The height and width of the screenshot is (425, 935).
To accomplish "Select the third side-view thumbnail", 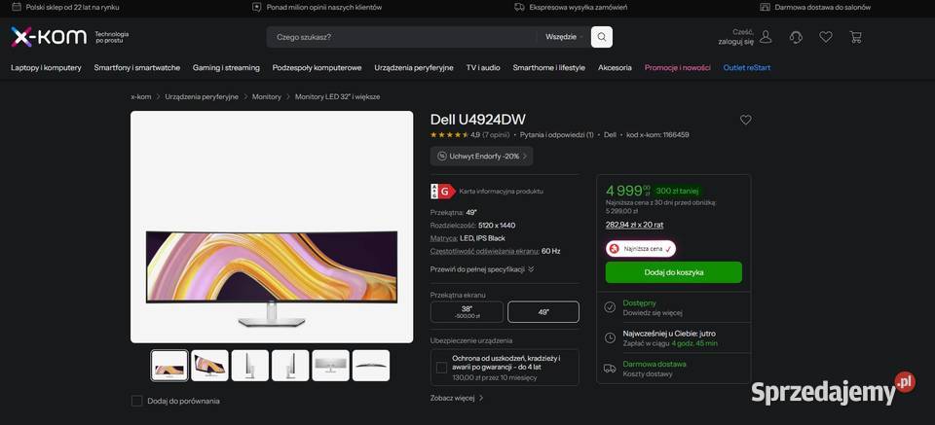I will click(250, 366).
